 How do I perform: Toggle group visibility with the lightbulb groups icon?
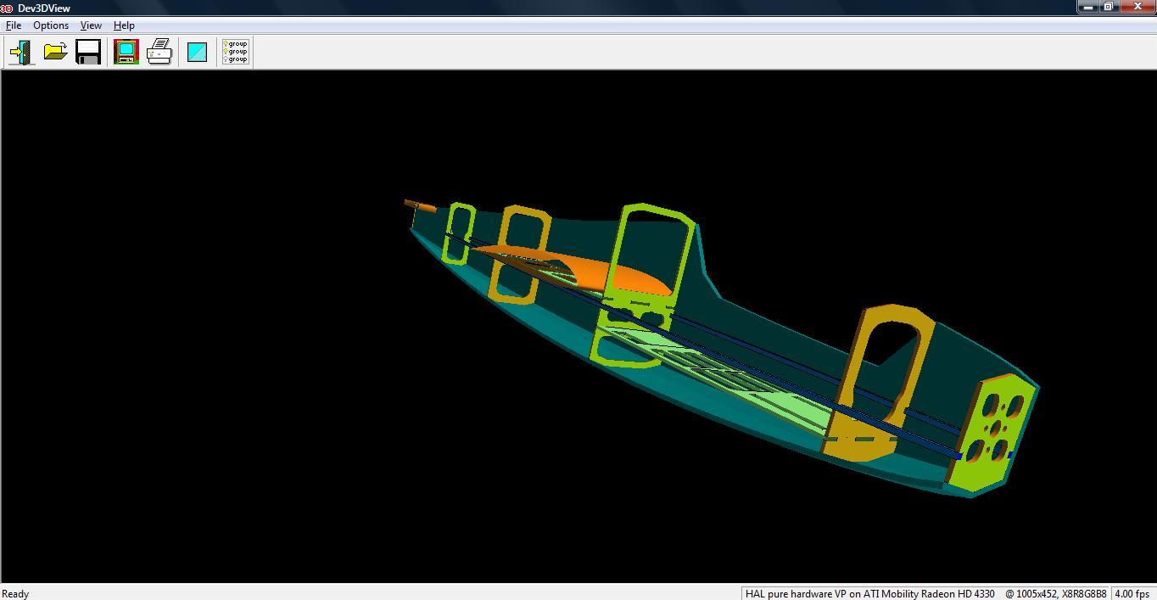(235, 53)
